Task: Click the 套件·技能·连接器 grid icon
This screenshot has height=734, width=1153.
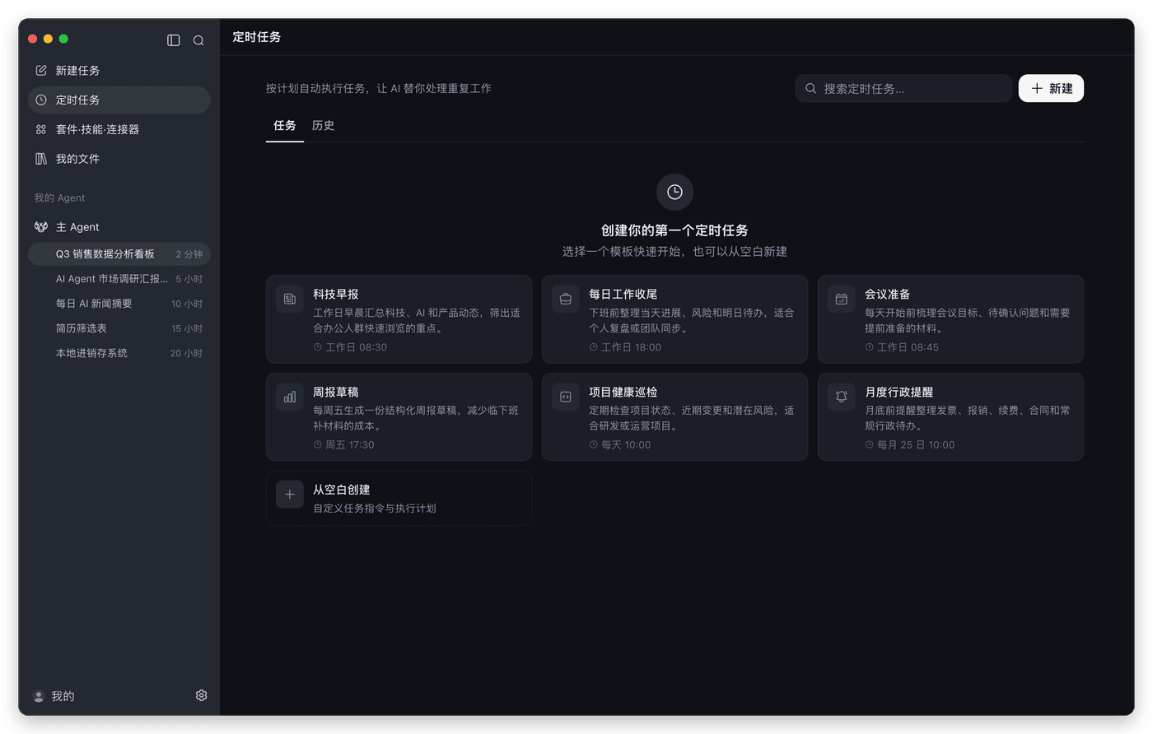Action: pos(41,129)
